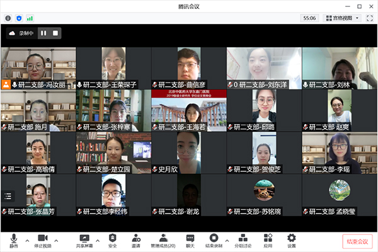Select 王海若's video thumbnail
Viewport: 378px width, 252px height.
pos(188,110)
